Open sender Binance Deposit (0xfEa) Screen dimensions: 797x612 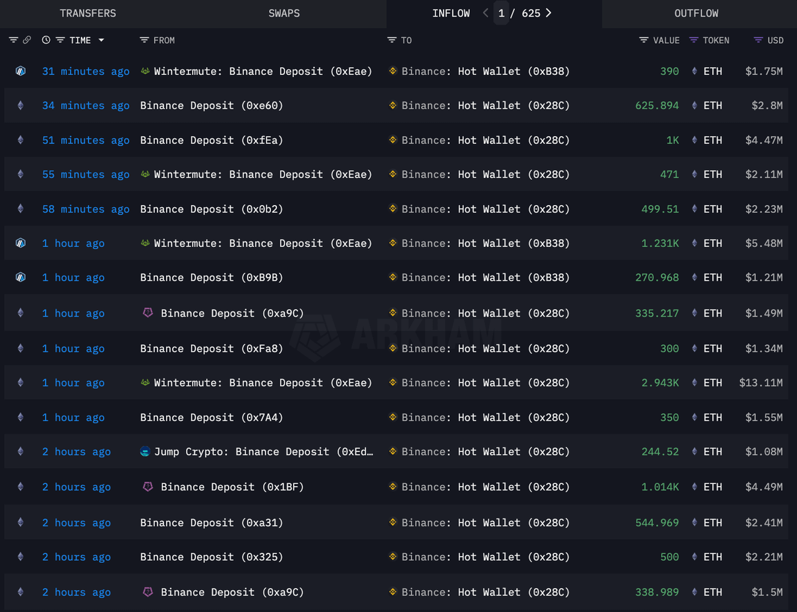[212, 140]
